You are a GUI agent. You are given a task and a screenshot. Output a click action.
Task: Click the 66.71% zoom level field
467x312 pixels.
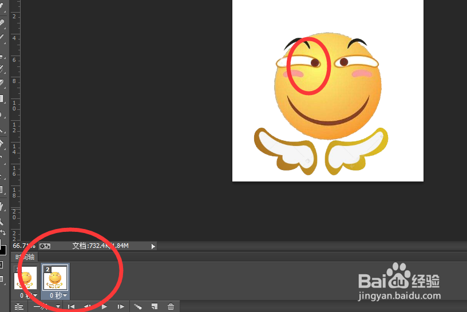pyautogui.click(x=24, y=246)
